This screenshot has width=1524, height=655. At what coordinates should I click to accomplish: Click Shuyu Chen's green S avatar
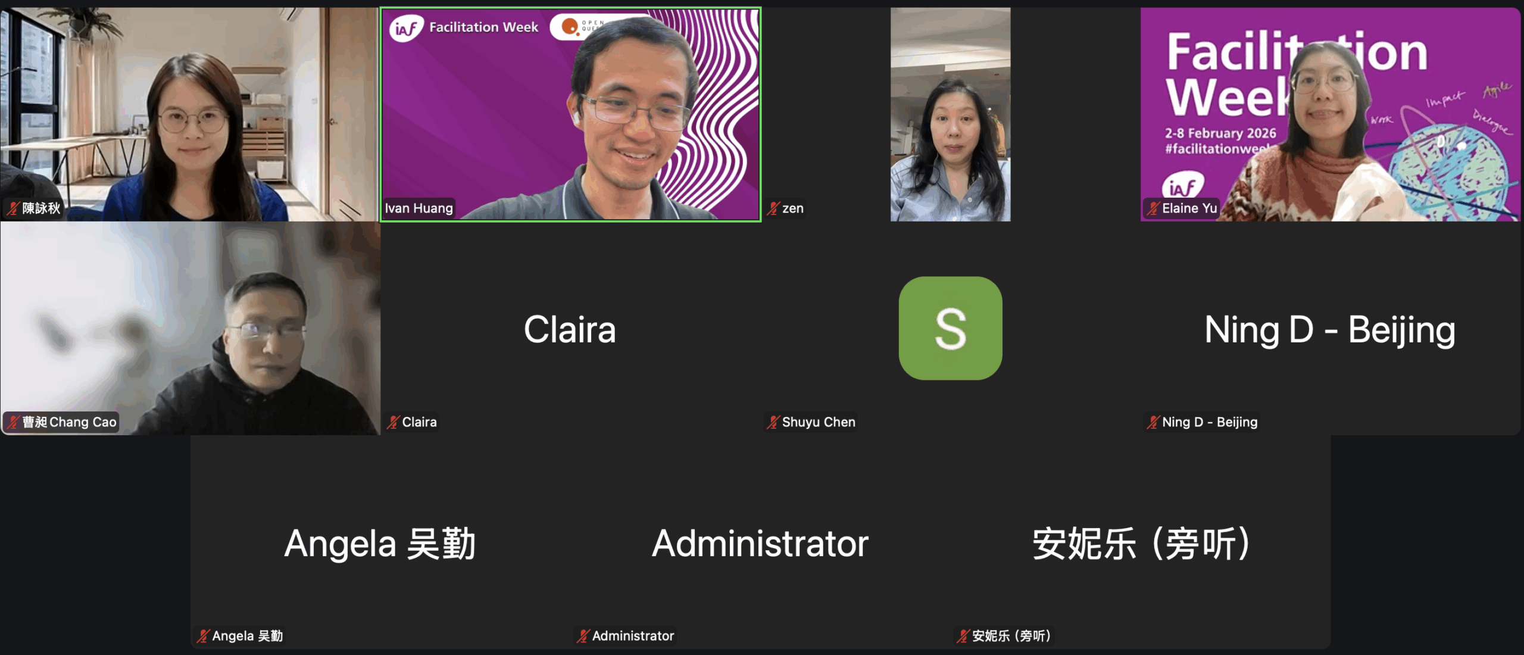(950, 328)
